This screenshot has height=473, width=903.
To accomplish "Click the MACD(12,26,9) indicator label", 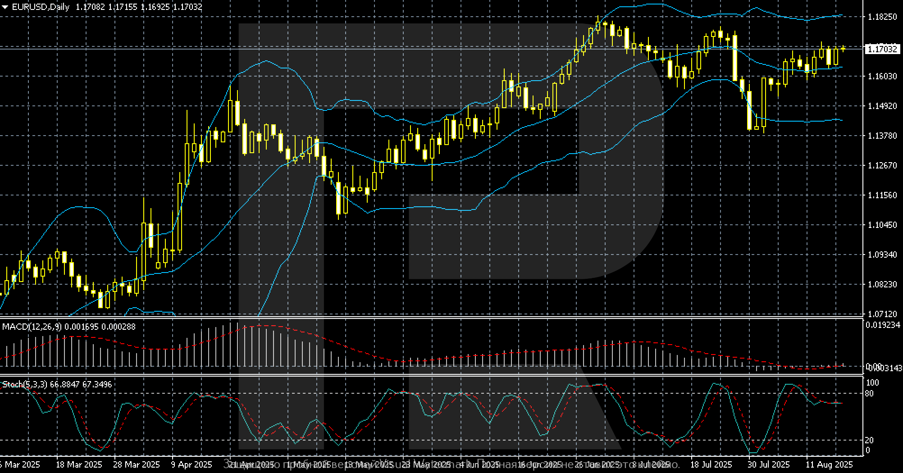I will pyautogui.click(x=32, y=327).
